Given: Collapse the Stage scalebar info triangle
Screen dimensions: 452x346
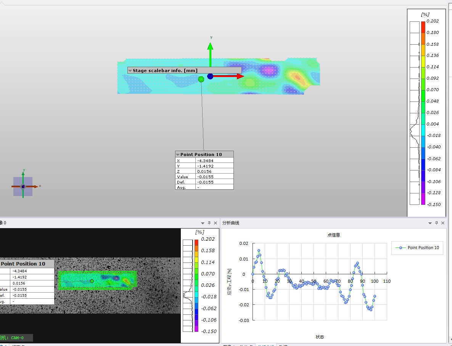Looking at the screenshot, I should point(130,71).
